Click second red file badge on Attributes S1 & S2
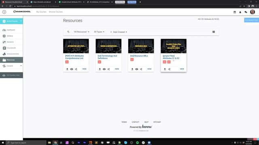This screenshot has height=145, width=259. click(x=169, y=62)
